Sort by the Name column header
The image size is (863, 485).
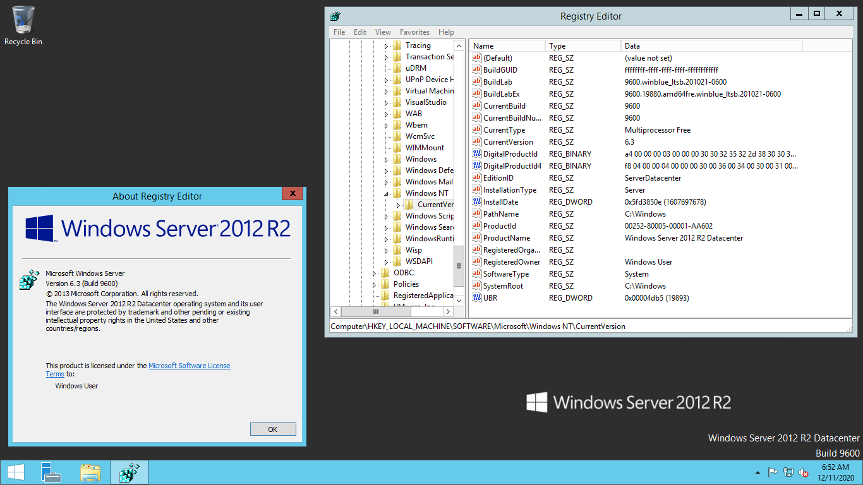pyautogui.click(x=507, y=45)
